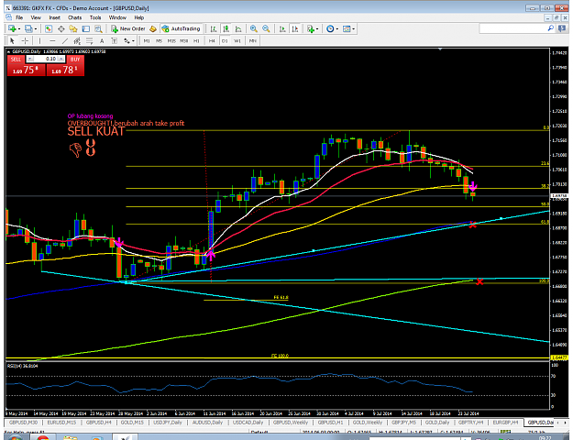Image resolution: width=573 pixels, height=440 pixels.
Task: Click the red BUY one-click button
Action: tap(65, 70)
